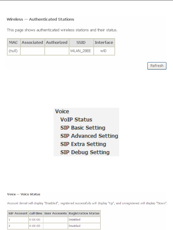Viewport: 173px width, 230px height.
Task: Open the Voice menu heading
Action: tap(62, 112)
